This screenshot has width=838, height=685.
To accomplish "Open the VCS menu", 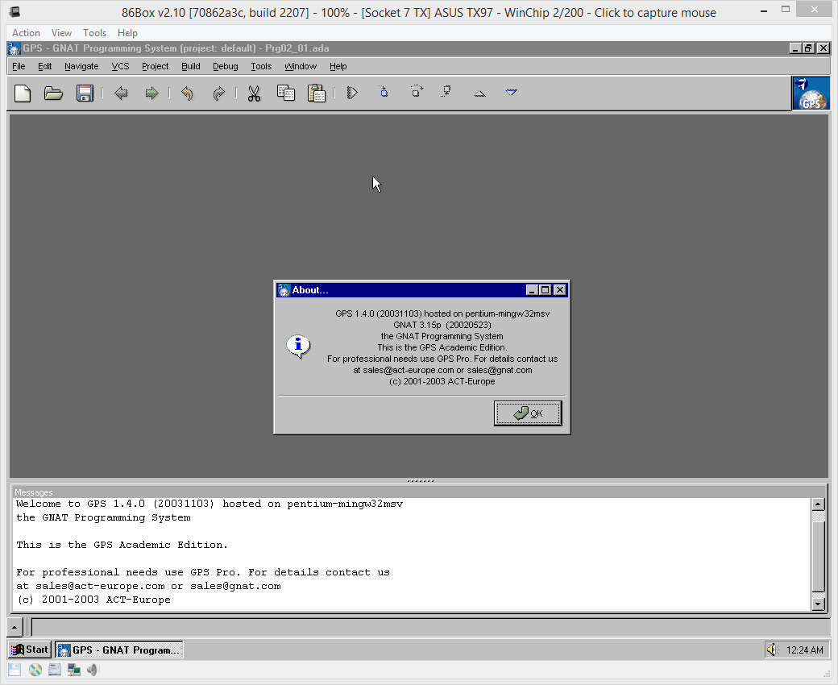I will tap(120, 66).
